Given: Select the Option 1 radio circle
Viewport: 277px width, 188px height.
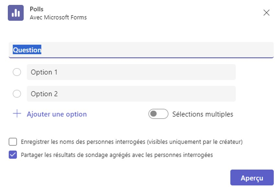Looking at the screenshot, I should pos(17,72).
